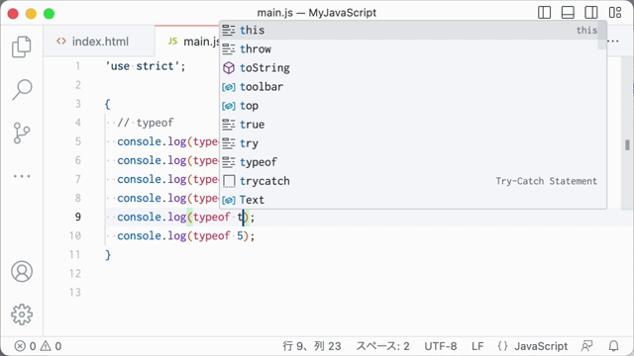Toggle the bottom panel layout button
This screenshot has width=634, height=356.
[568, 13]
